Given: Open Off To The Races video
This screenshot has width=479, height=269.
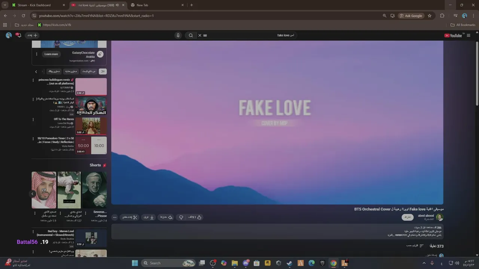Looking at the screenshot, I should tap(91, 126).
